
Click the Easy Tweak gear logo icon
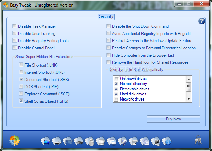tap(14, 140)
